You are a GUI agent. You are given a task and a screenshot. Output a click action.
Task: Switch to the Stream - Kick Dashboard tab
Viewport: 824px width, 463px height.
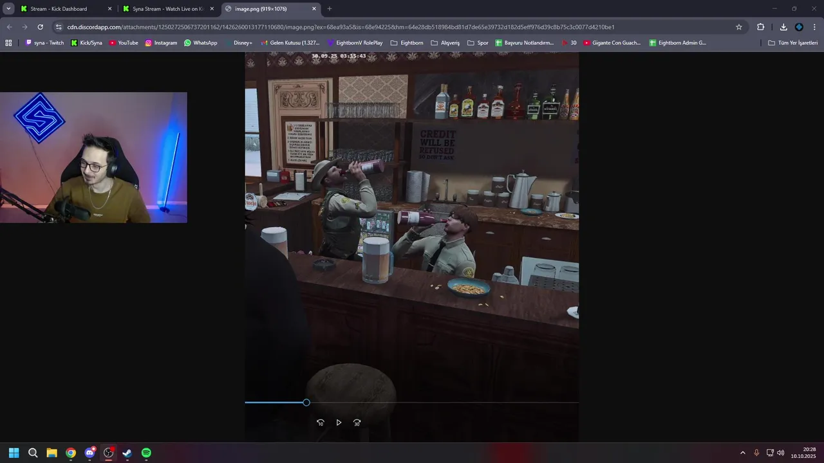[x=58, y=9]
